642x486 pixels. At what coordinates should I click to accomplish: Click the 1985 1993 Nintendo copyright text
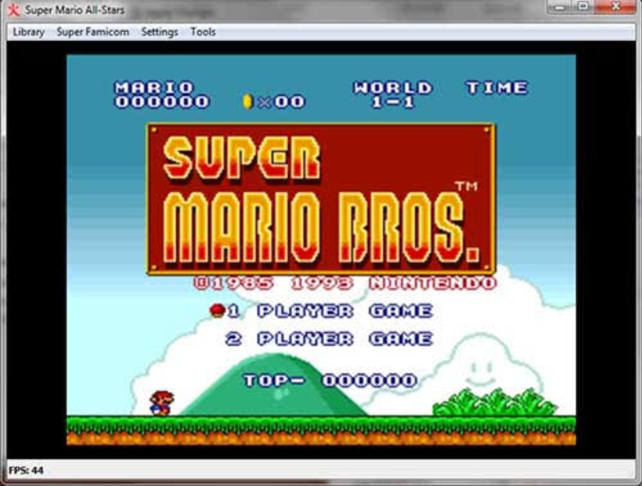tap(345, 283)
